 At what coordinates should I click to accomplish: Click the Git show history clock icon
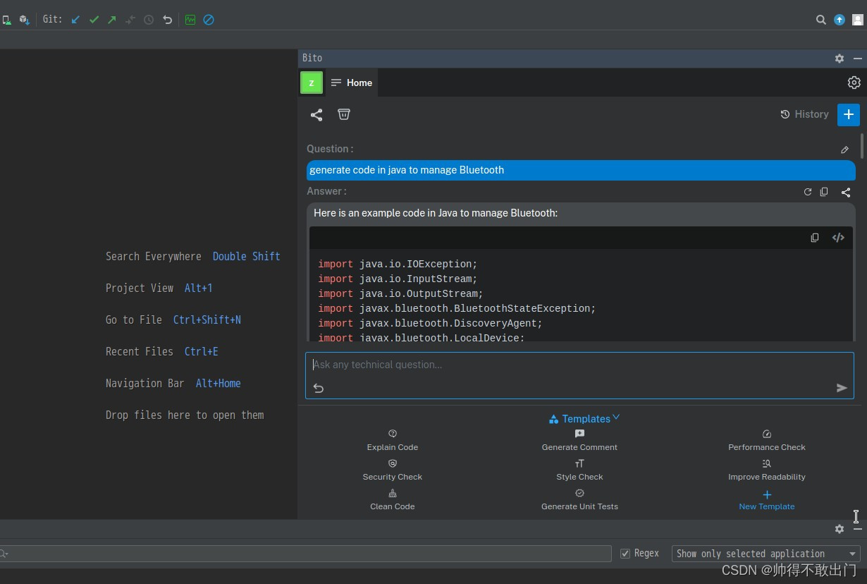point(149,20)
